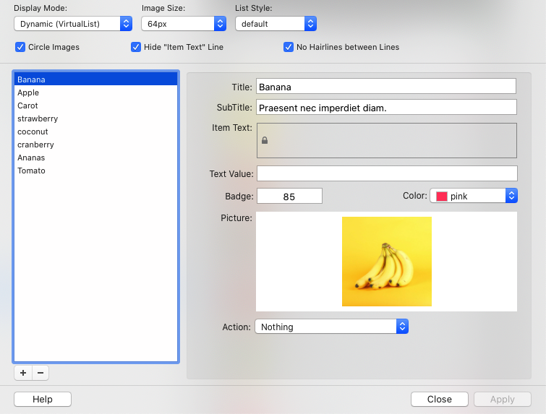This screenshot has height=414, width=546.
Task: Click the minus button to remove item
Action: [x=40, y=373]
